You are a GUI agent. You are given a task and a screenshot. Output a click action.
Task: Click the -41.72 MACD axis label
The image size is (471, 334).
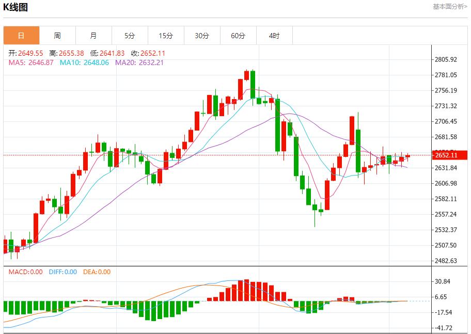[443, 328]
